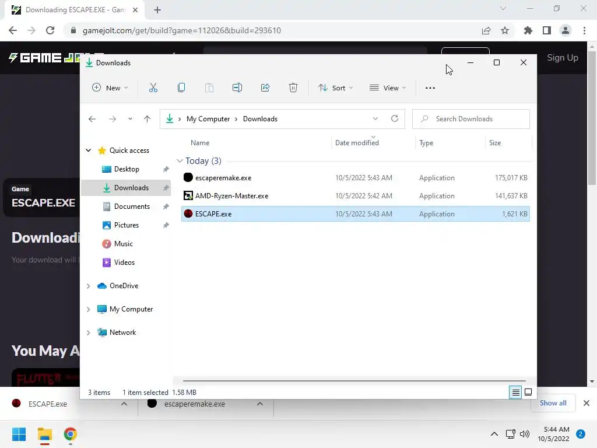Sort files by the Type column header
Image resolution: width=597 pixels, height=448 pixels.
[426, 143]
